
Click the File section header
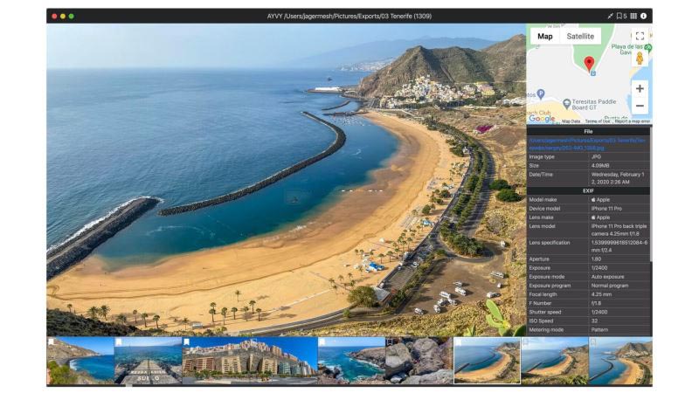tap(588, 132)
